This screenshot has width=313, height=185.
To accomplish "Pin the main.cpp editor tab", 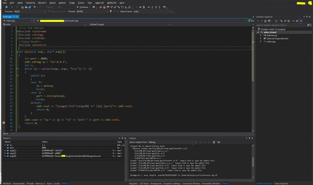I will 14,17.
